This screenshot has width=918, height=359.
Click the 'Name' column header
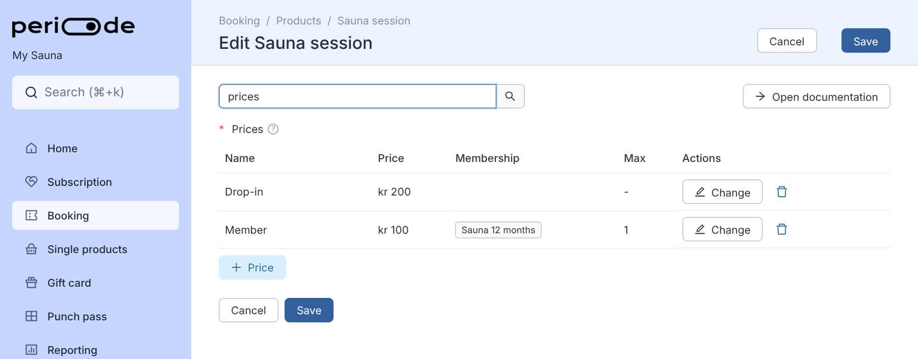pos(240,158)
